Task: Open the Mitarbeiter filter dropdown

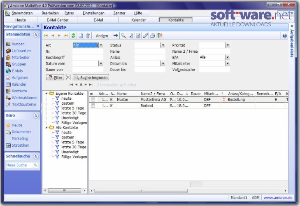Action: [228, 63]
